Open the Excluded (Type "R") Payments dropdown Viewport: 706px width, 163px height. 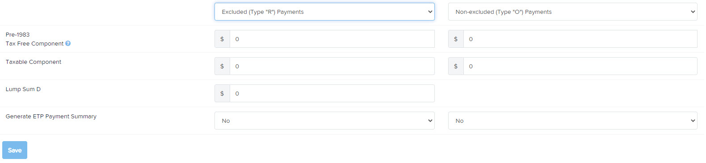[x=324, y=12]
